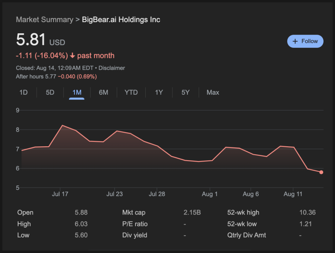Select the 5Y range tab

tap(186, 93)
